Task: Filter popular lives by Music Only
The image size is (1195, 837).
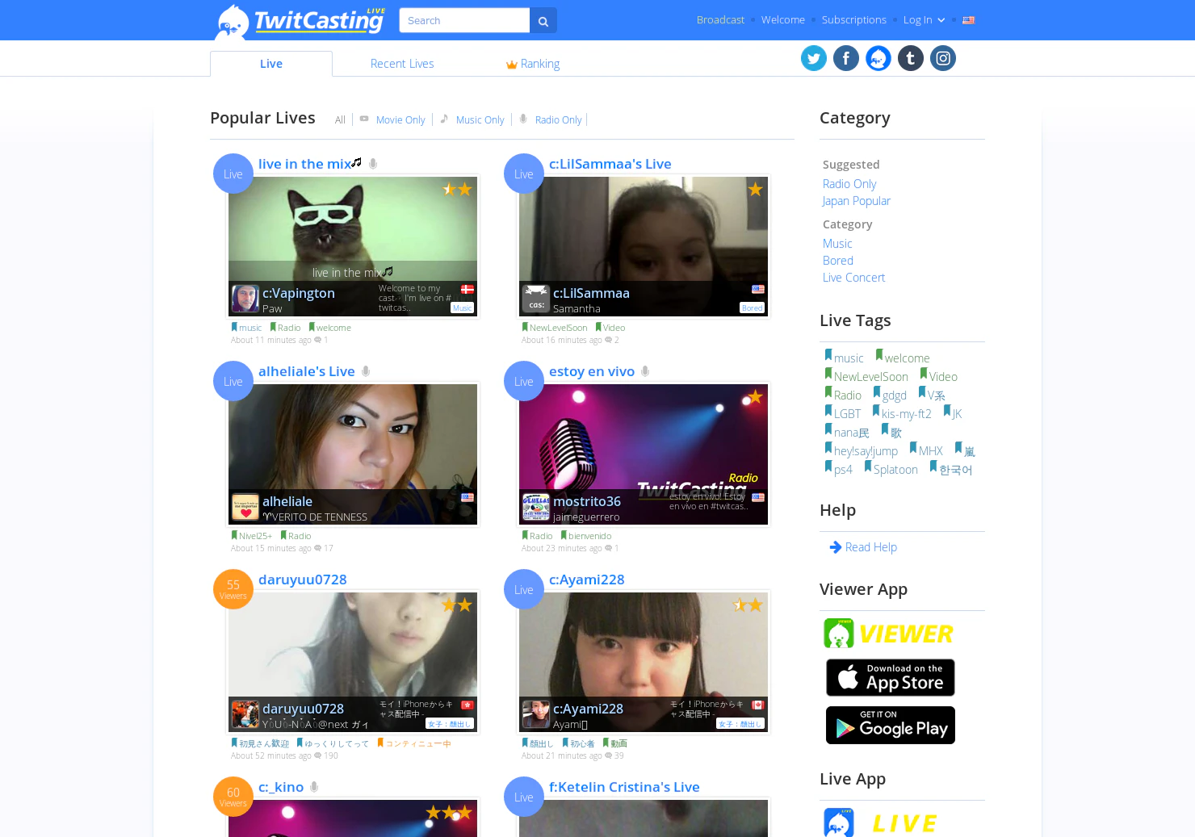Action: point(480,120)
